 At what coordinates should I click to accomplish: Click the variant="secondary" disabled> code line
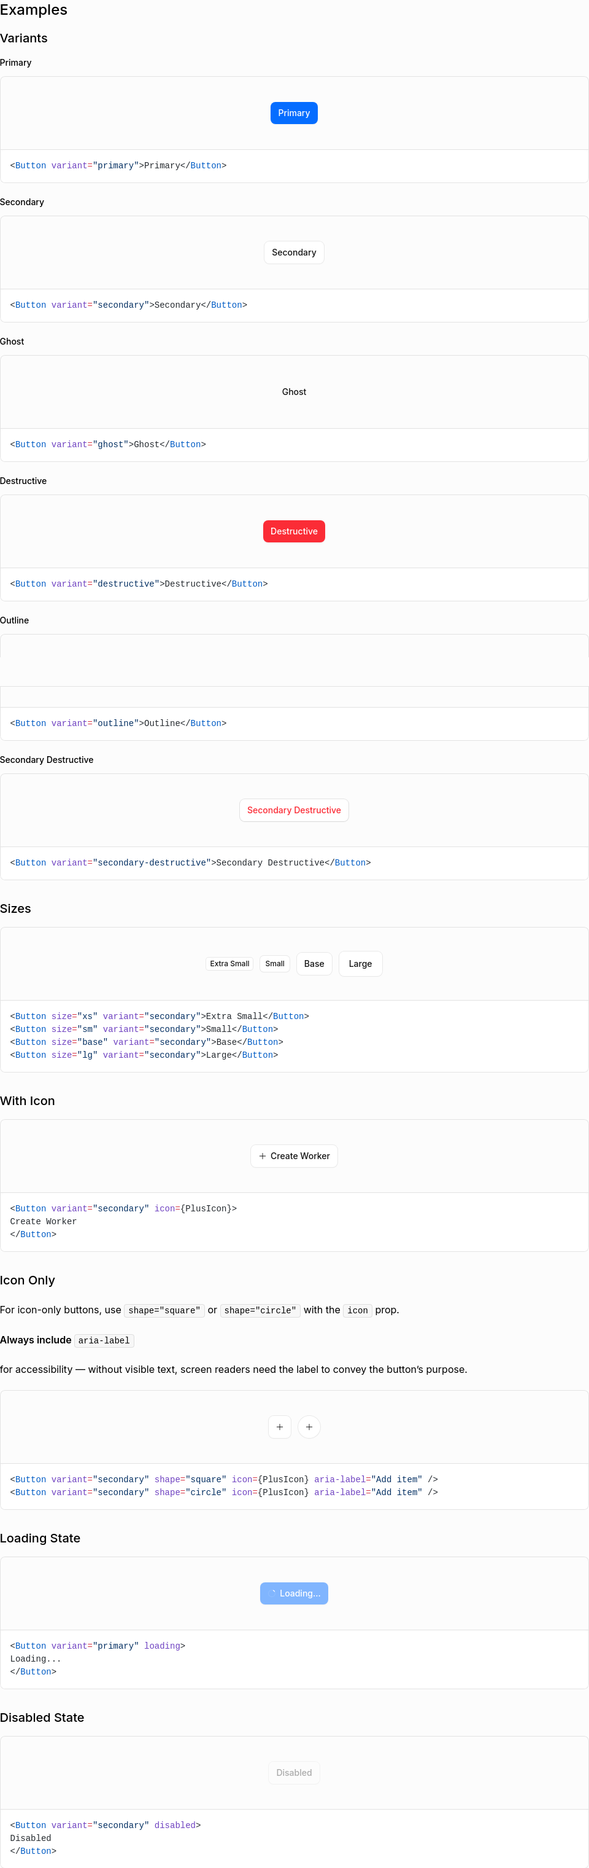[106, 1826]
